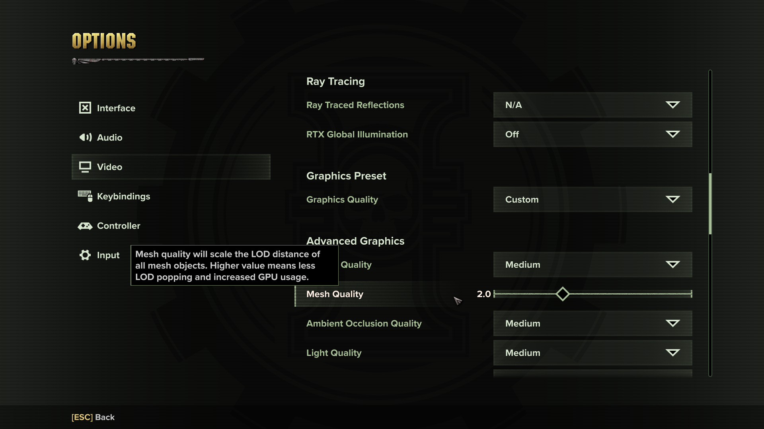The image size is (764, 429).
Task: Click the Controller gamepad icon
Action: tap(85, 226)
